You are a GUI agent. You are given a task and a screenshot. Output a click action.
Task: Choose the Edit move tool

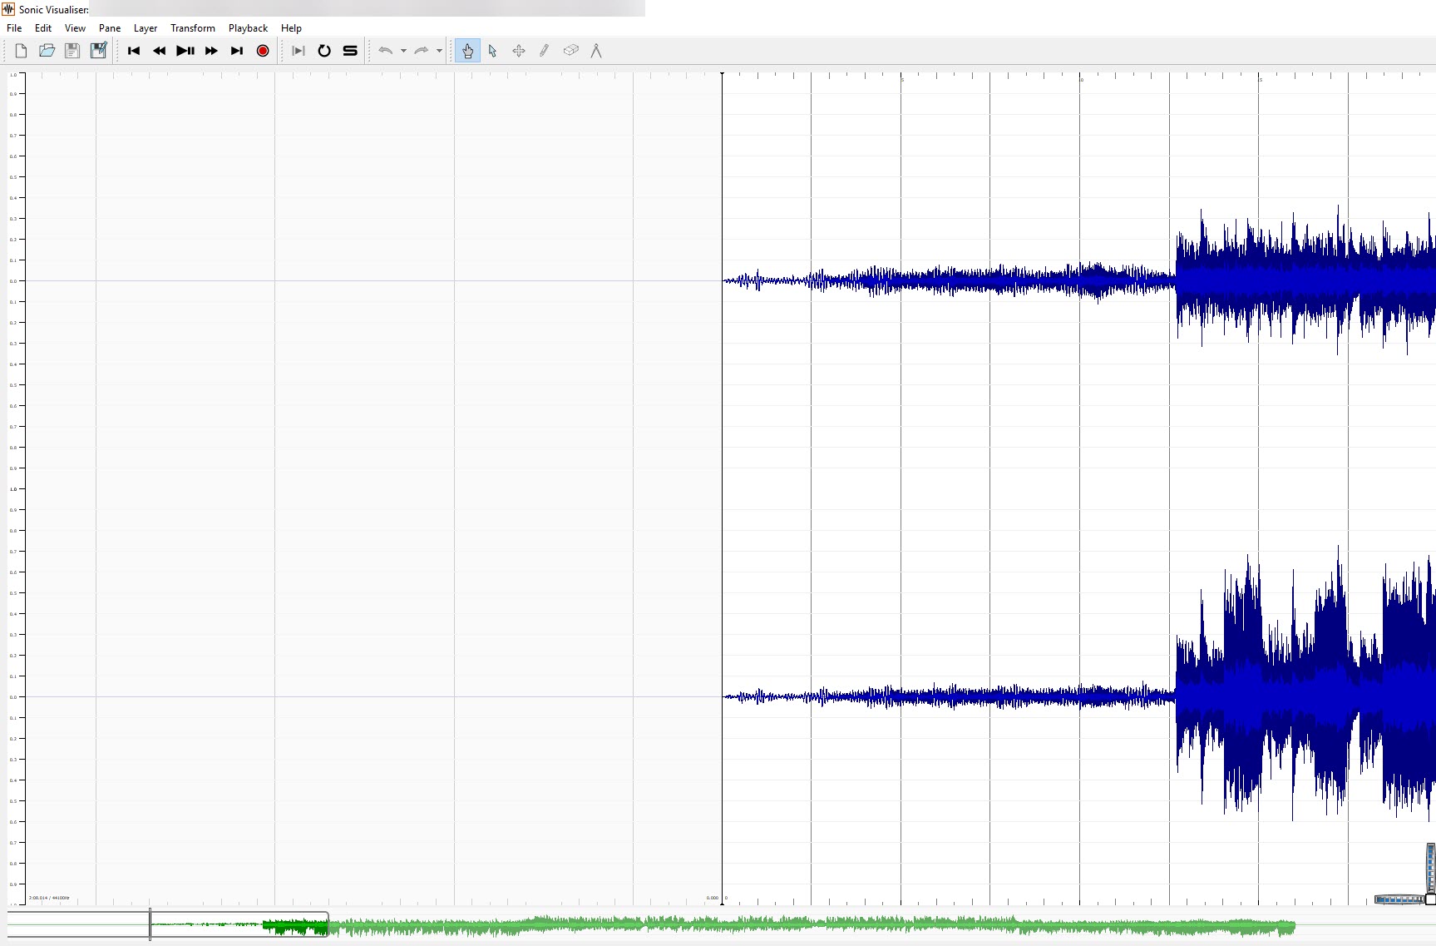tap(519, 51)
